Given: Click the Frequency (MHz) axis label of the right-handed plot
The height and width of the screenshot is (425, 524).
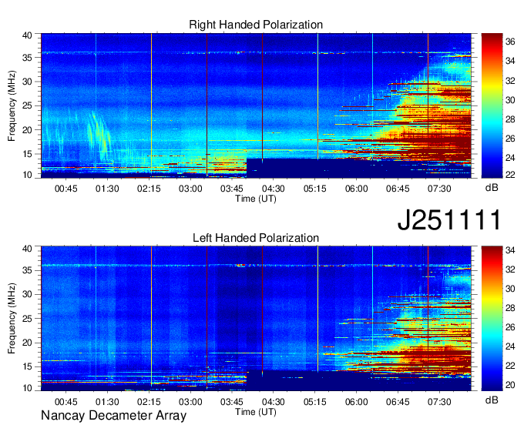Looking at the screenshot, I should [13, 106].
